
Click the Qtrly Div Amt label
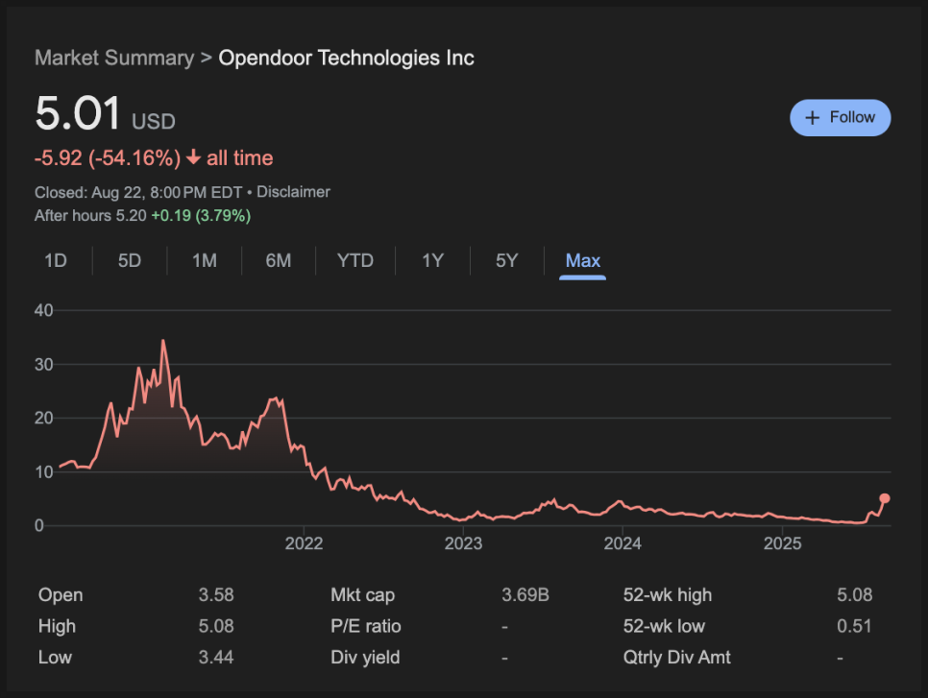point(676,657)
